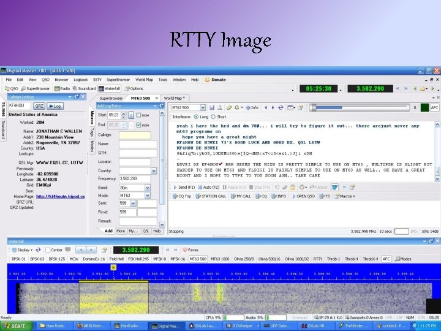
Task: Click the Donate button
Action: tap(216, 80)
